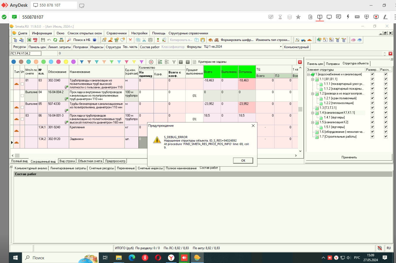
Task: Click Поиск в НБ button
Action: click(79, 40)
